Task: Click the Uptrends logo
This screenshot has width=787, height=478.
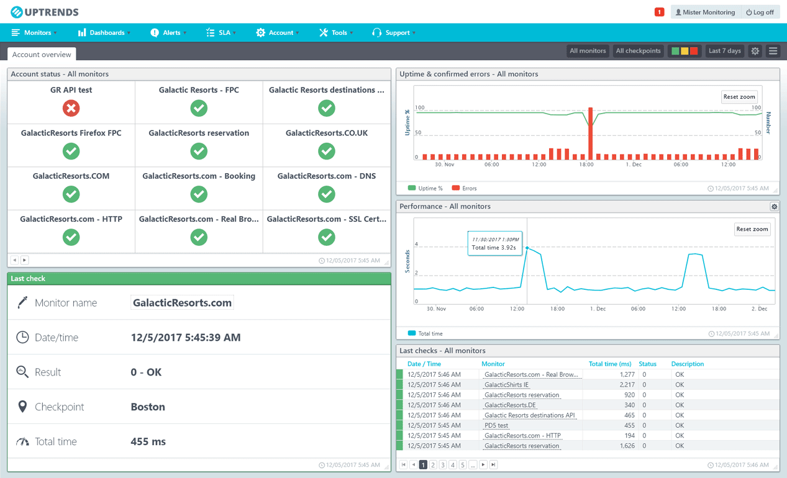Action: (44, 12)
